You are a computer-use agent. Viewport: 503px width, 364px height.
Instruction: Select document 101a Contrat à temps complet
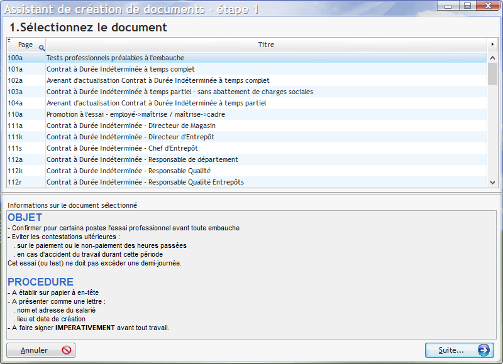(x=120, y=69)
